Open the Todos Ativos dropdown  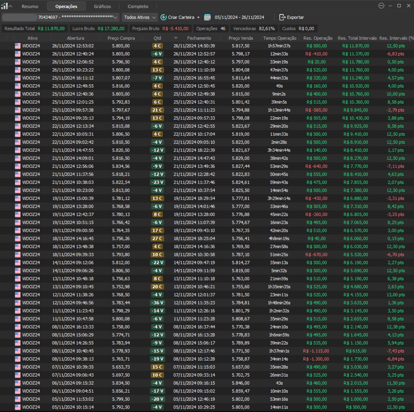(x=140, y=17)
